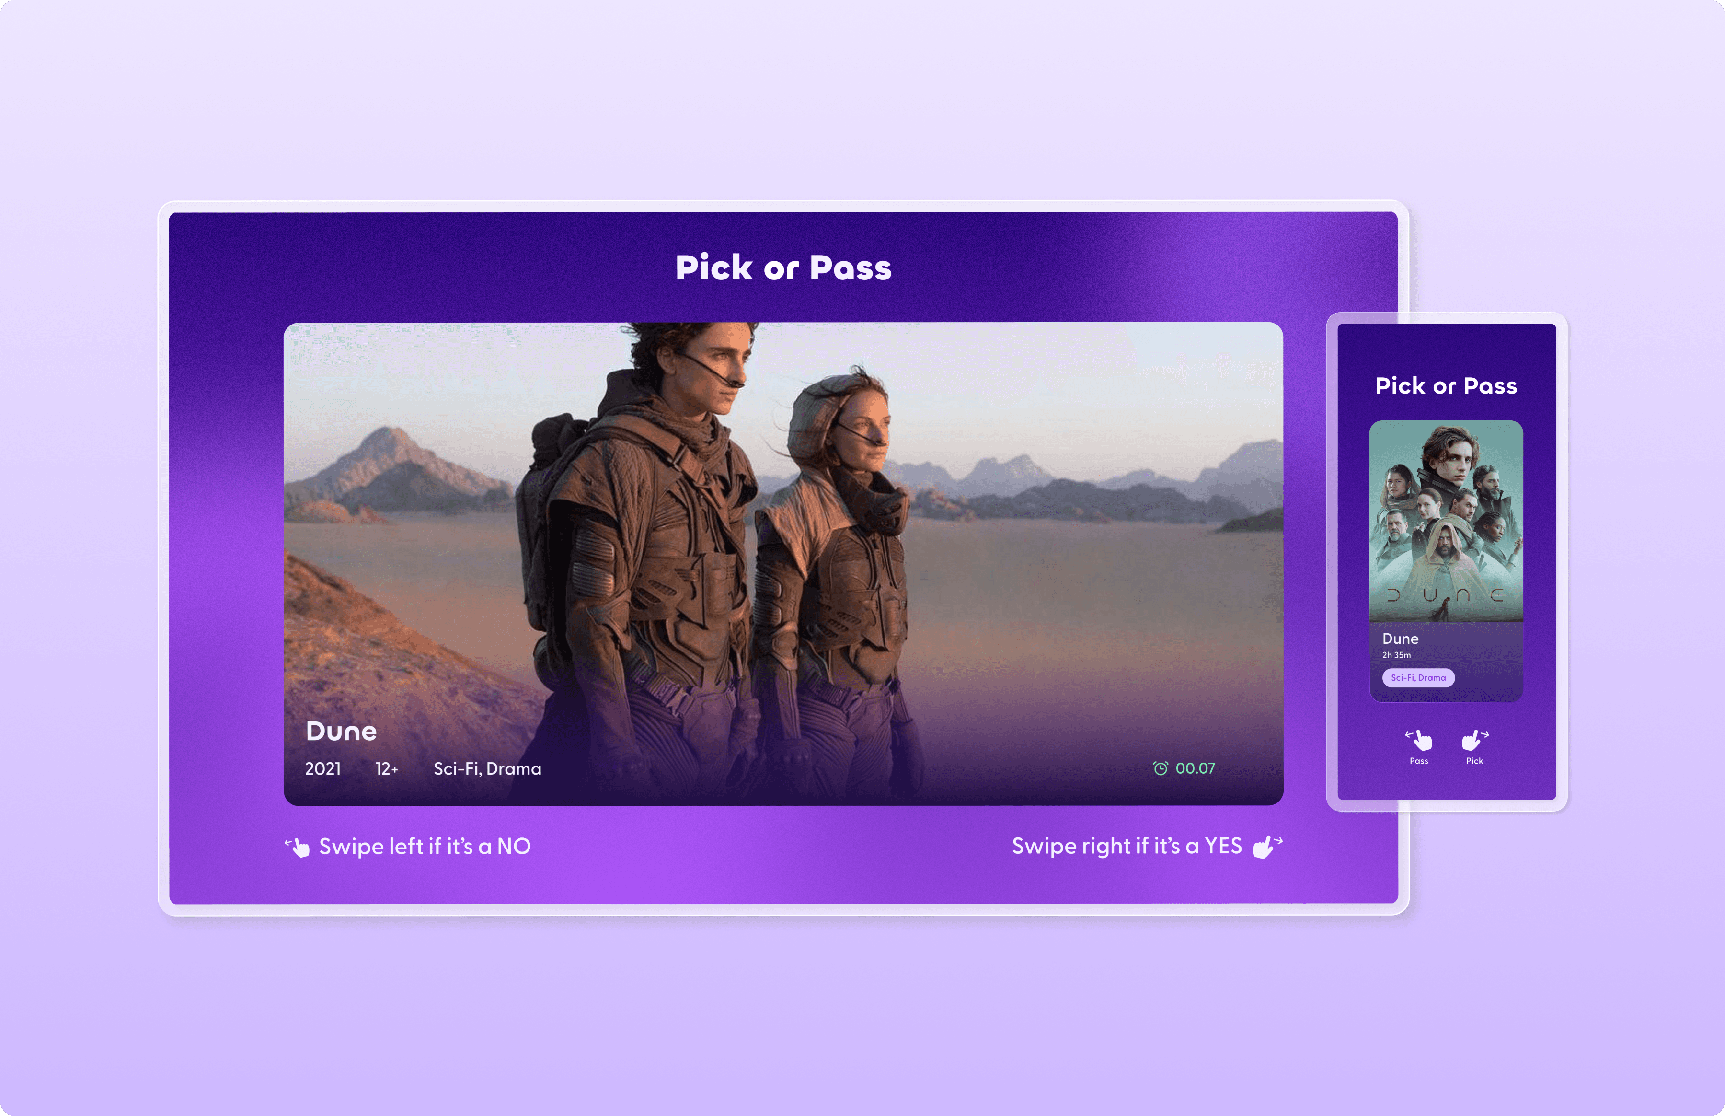Screen dimensions: 1725x1116
Task: Click the Sci-Fi, Drama genre text on TV card
Action: 487,769
